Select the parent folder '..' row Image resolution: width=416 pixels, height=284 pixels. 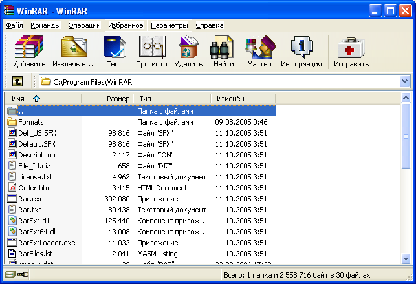(x=142, y=111)
